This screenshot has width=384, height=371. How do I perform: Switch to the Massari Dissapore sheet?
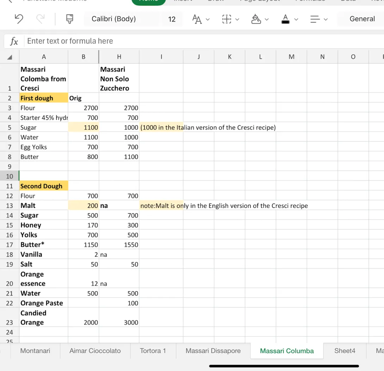tap(213, 351)
